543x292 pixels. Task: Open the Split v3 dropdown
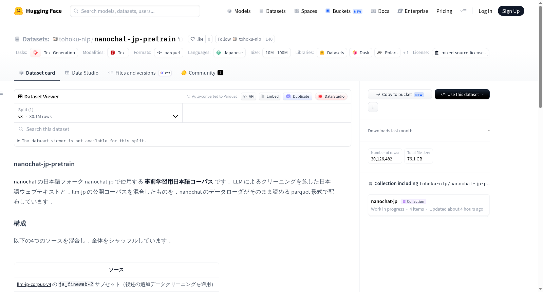[98, 113]
